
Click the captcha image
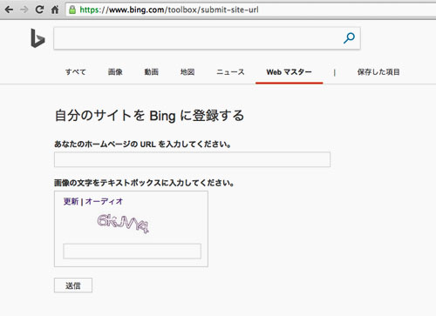point(123,224)
